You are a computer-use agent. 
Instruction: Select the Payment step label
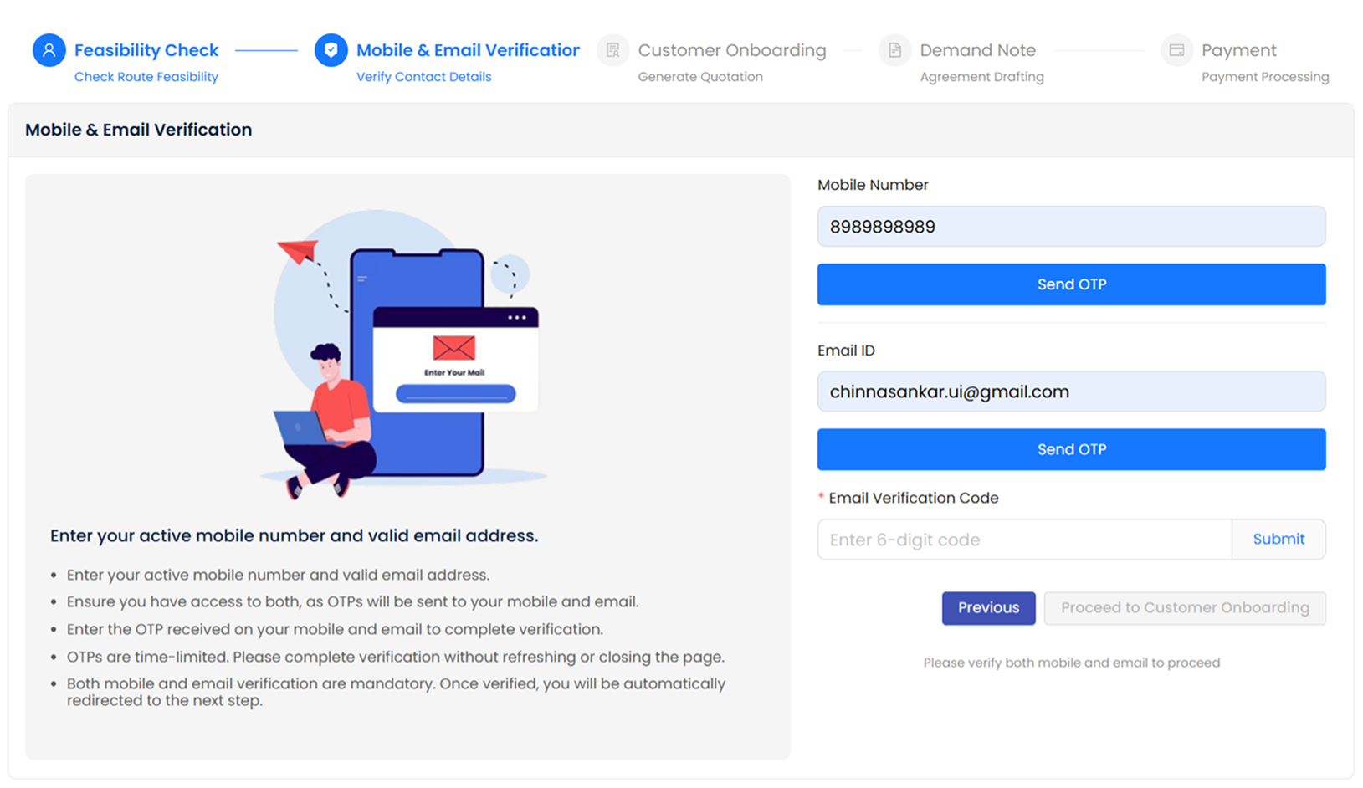(1238, 50)
